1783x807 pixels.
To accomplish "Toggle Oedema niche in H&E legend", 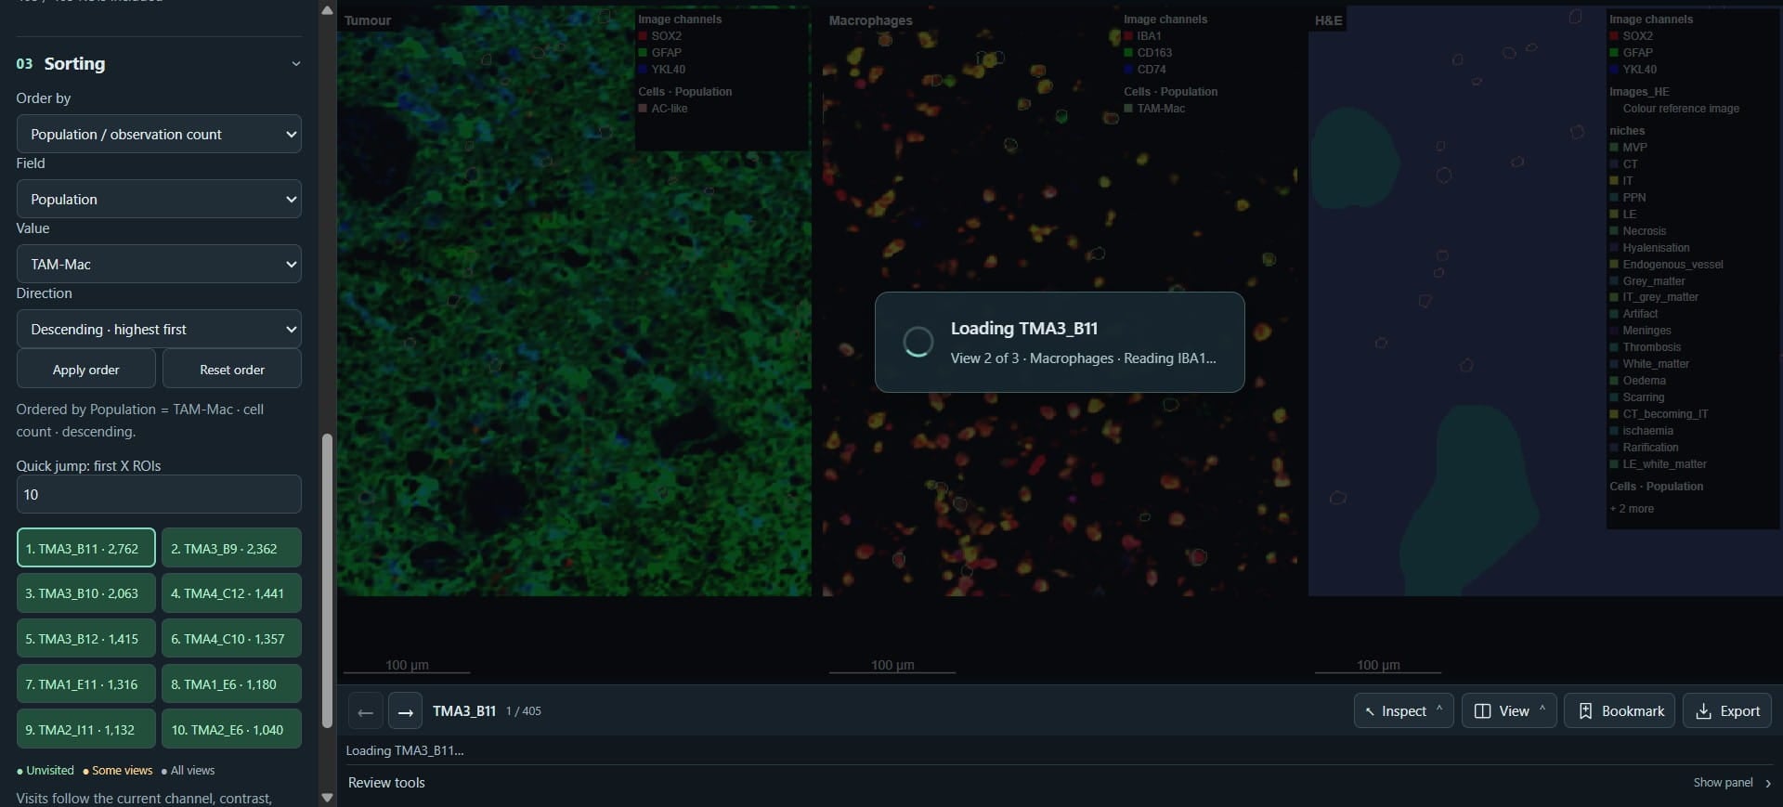I will 1638,381.
